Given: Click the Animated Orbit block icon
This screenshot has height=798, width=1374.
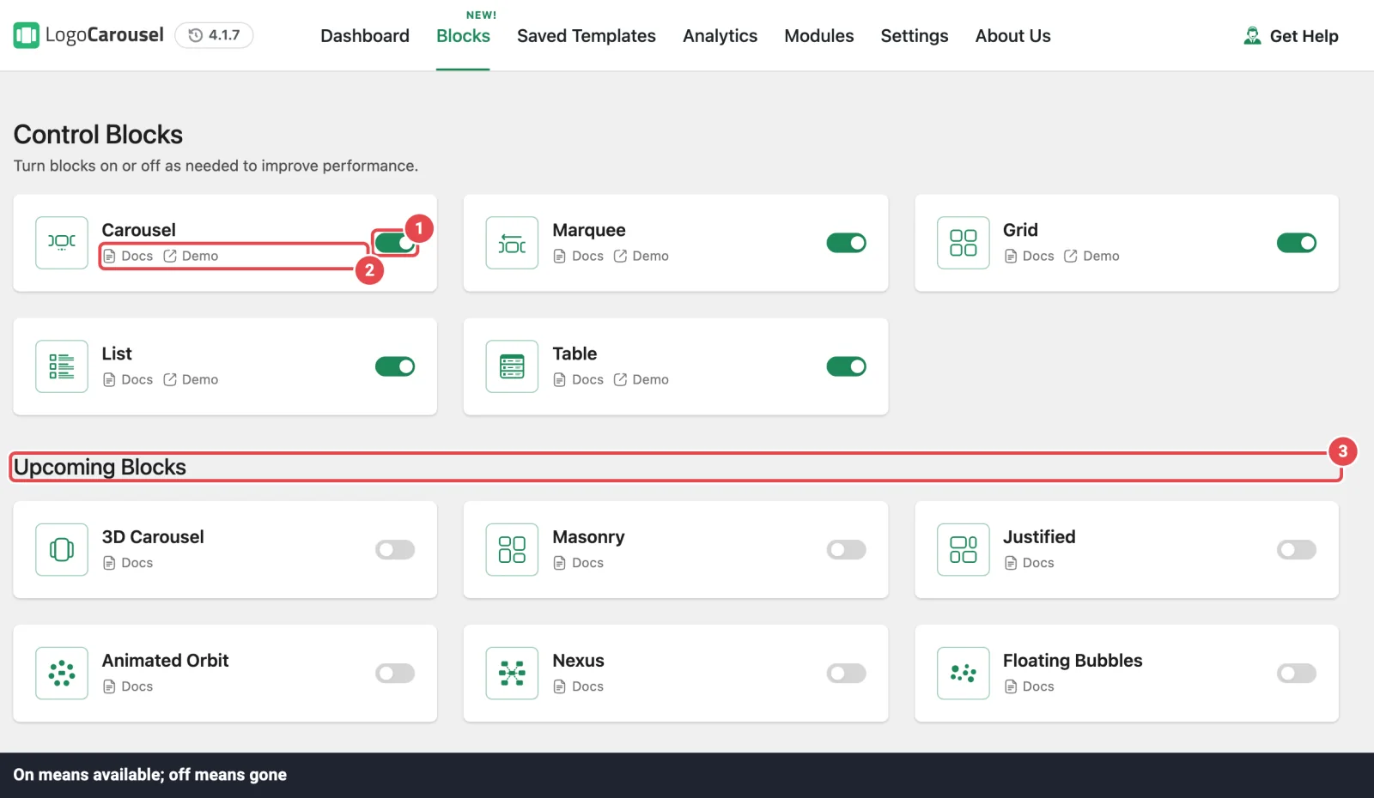Looking at the screenshot, I should pos(62,673).
